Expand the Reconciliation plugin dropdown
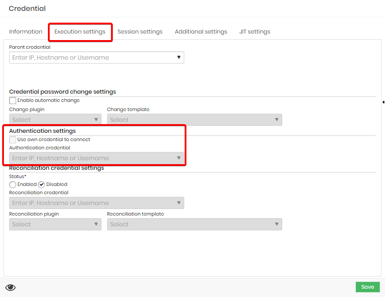This screenshot has height=297, width=385. coord(55,224)
